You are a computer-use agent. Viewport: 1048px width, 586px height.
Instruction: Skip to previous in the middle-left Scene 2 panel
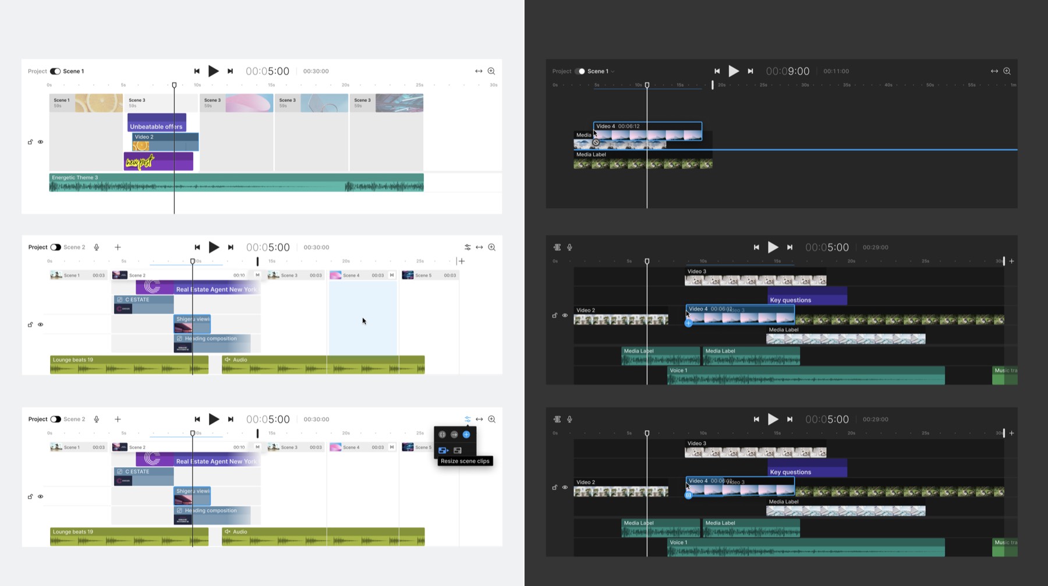(197, 247)
